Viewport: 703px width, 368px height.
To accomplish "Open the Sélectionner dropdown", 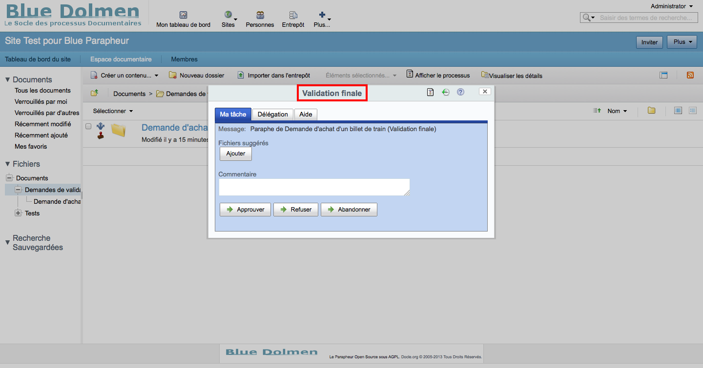I will [x=113, y=111].
